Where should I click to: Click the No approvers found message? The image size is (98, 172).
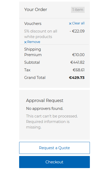click(45, 109)
